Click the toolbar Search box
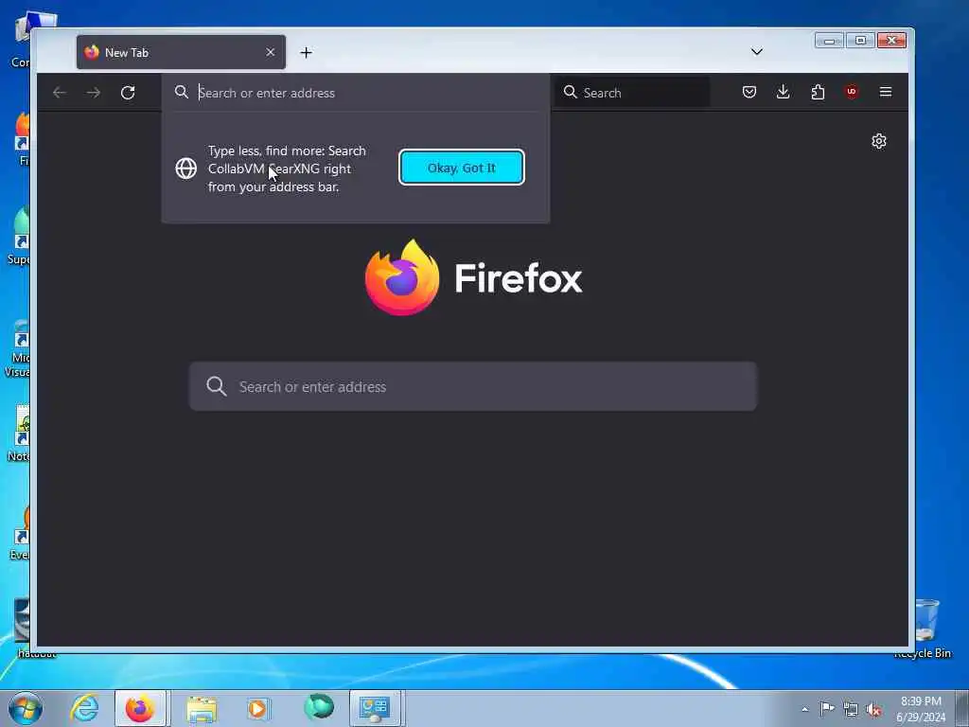This screenshot has height=727, width=969. point(631,93)
